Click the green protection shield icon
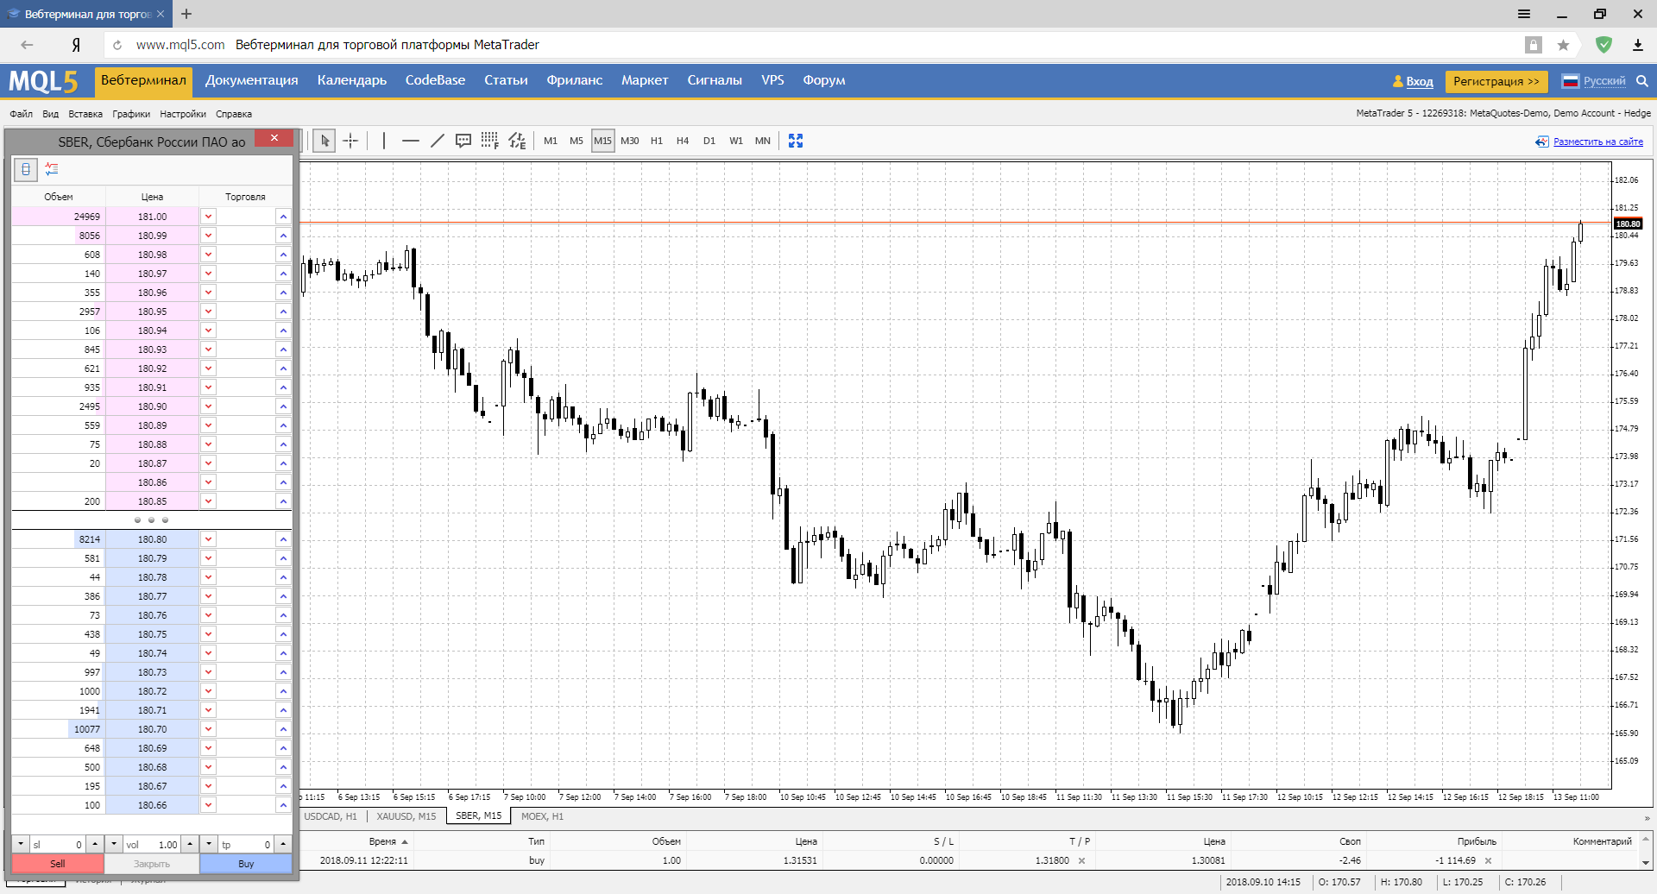The width and height of the screenshot is (1657, 894). click(x=1603, y=45)
